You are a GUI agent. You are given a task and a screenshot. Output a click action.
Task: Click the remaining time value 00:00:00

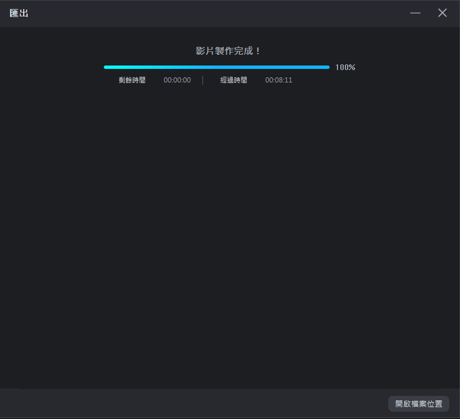[x=177, y=80]
